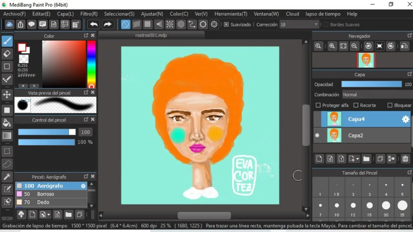413x232 pixels.
Task: Turn off snap (blue circle icon)
Action: pos(126,24)
